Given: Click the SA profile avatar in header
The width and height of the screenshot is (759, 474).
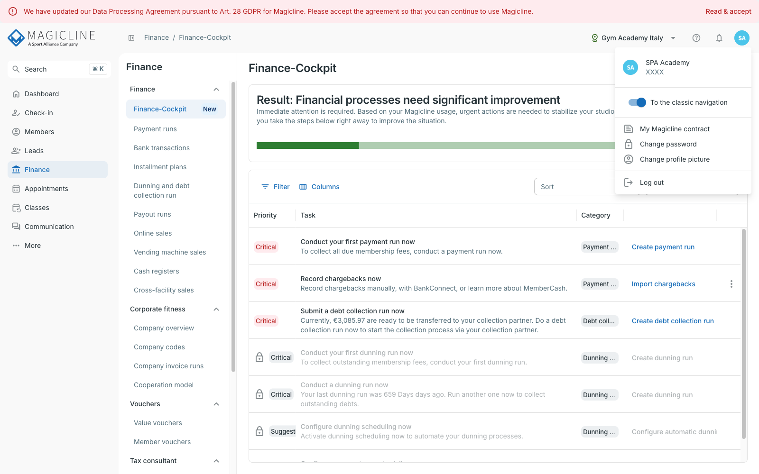Looking at the screenshot, I should [x=742, y=38].
